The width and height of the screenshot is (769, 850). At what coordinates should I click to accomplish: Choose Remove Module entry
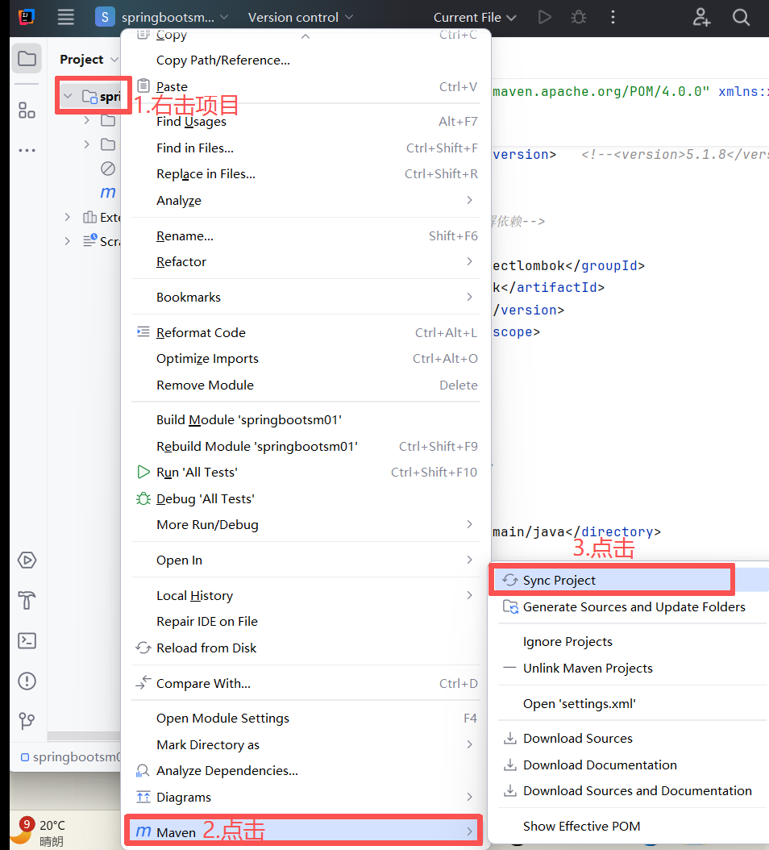tap(306, 385)
